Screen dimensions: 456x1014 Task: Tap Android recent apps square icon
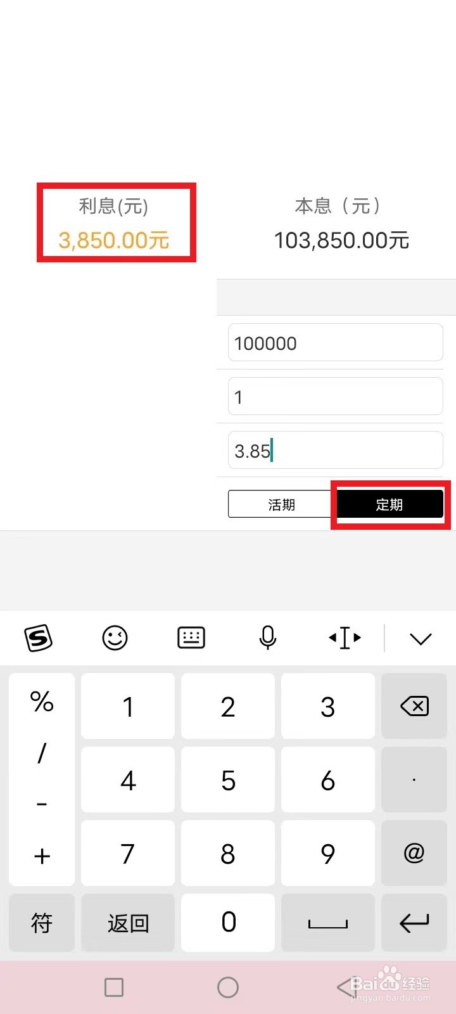pyautogui.click(x=114, y=987)
